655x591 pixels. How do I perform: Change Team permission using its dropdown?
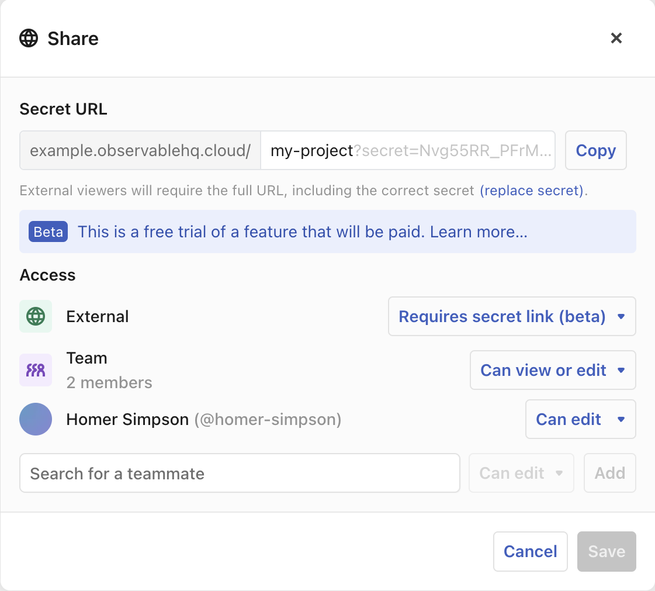click(x=552, y=370)
